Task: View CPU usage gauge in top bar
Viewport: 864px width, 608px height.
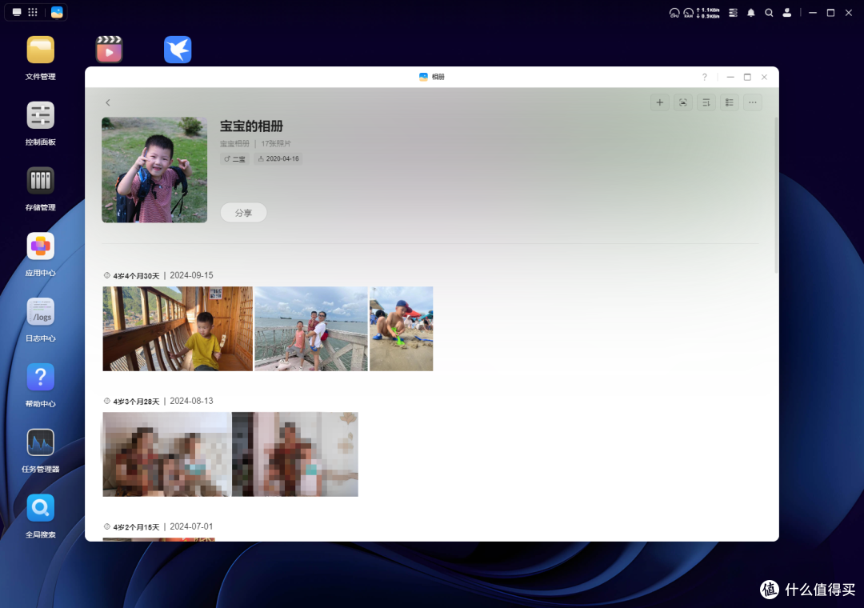Action: tap(674, 13)
